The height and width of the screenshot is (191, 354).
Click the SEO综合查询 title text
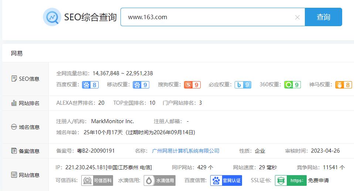click(91, 17)
